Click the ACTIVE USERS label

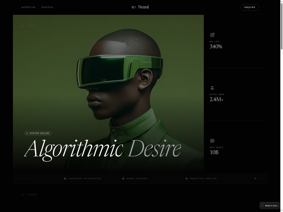(x=217, y=95)
